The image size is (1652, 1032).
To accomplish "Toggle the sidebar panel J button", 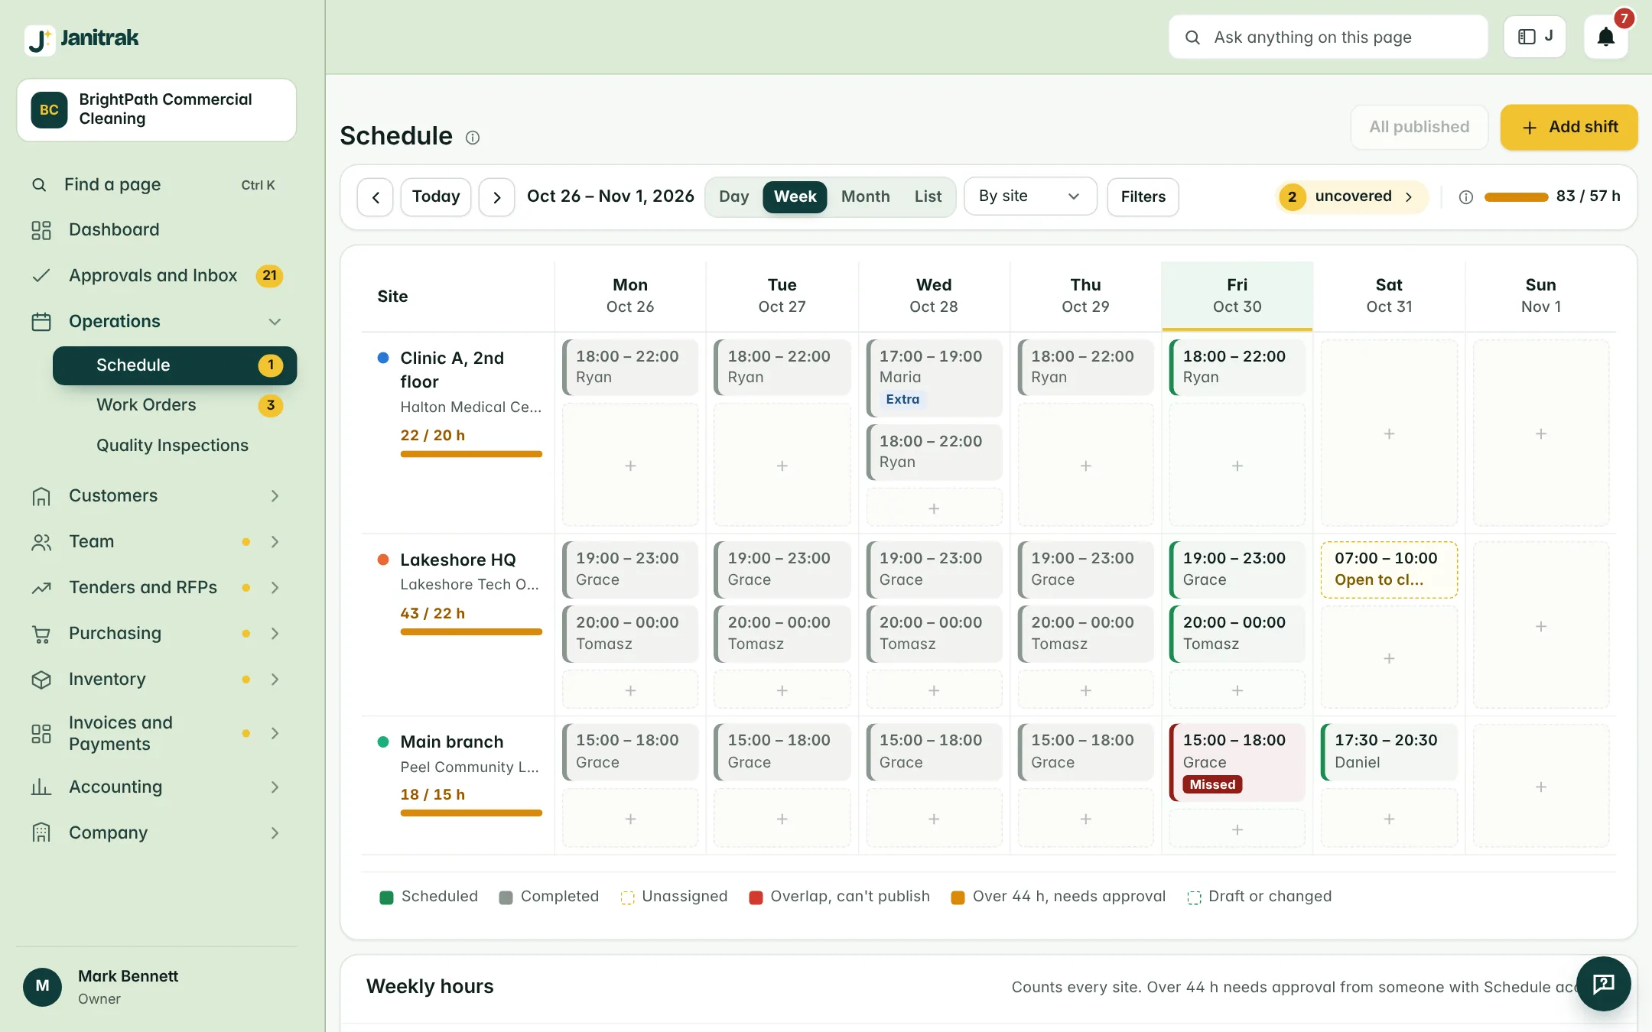I will tap(1535, 37).
